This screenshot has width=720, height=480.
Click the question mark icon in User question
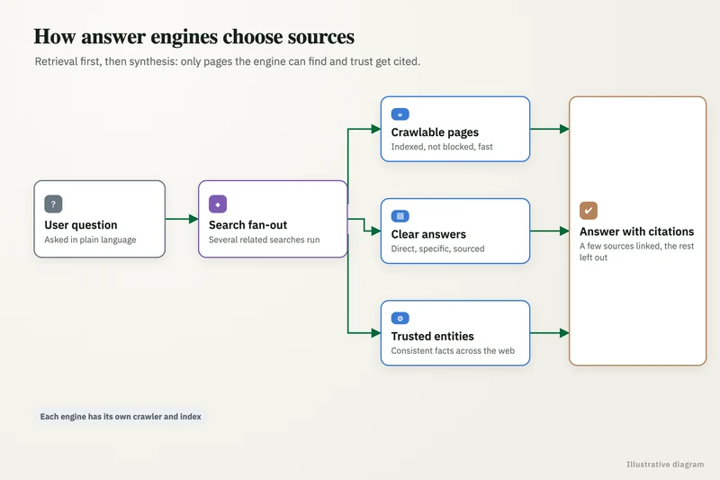[53, 204]
